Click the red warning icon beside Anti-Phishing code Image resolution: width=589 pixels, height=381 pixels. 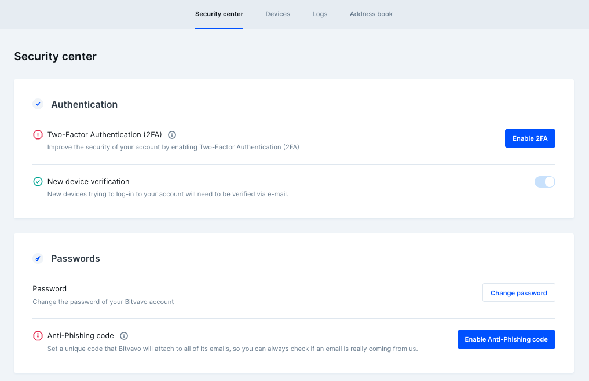pyautogui.click(x=38, y=335)
